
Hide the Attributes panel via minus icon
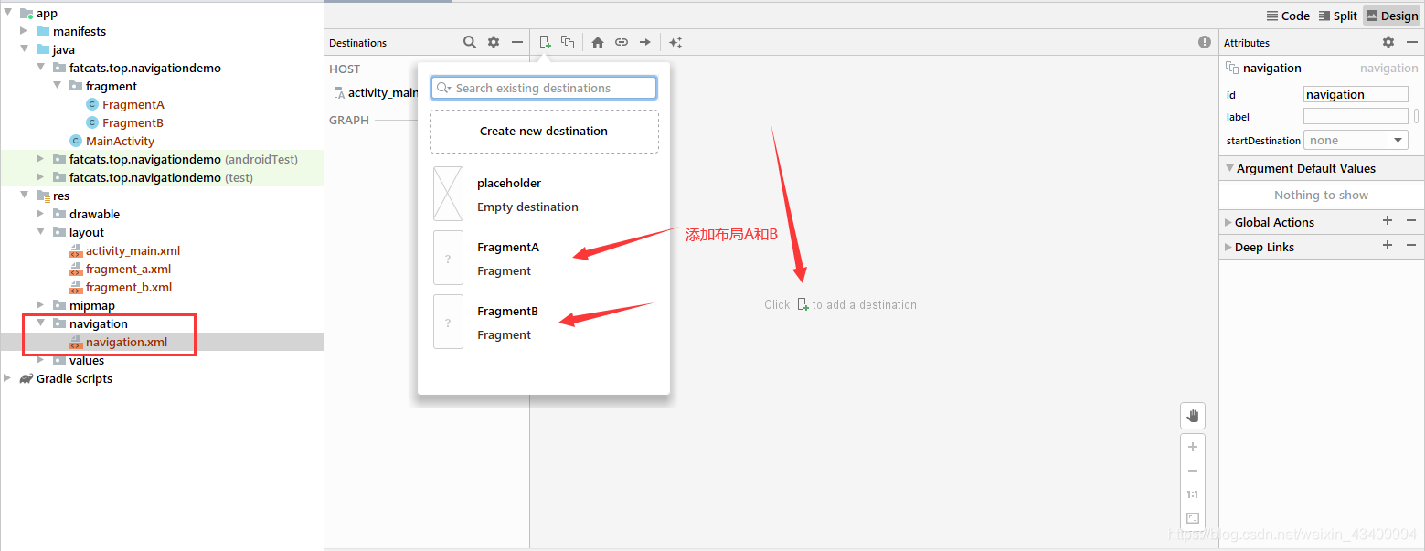click(x=1411, y=42)
